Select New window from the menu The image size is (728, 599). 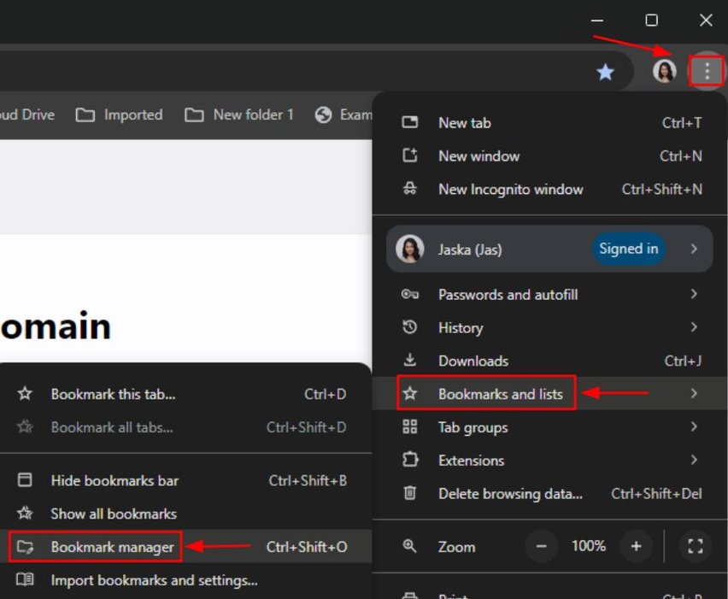pyautogui.click(x=551, y=156)
